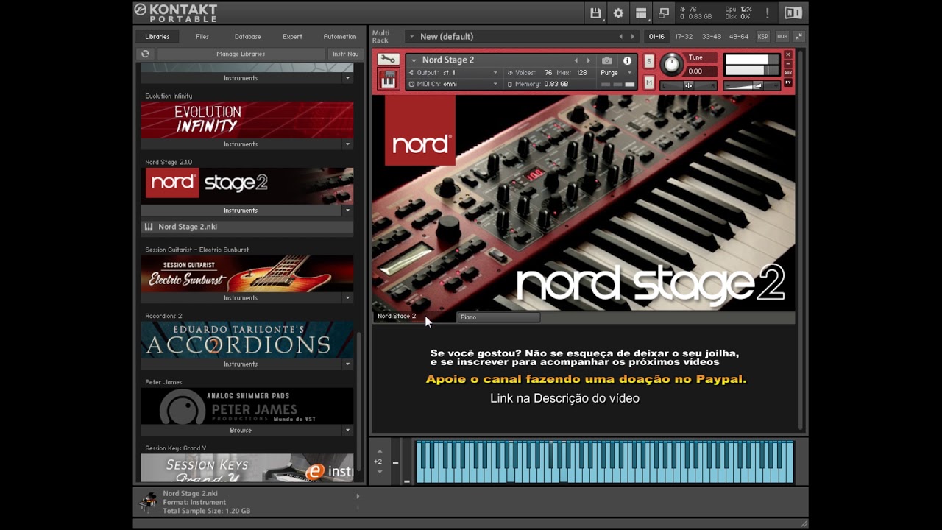This screenshot has height=530, width=942.
Task: Toggle the AUX sends on instrument header
Action: [x=788, y=73]
